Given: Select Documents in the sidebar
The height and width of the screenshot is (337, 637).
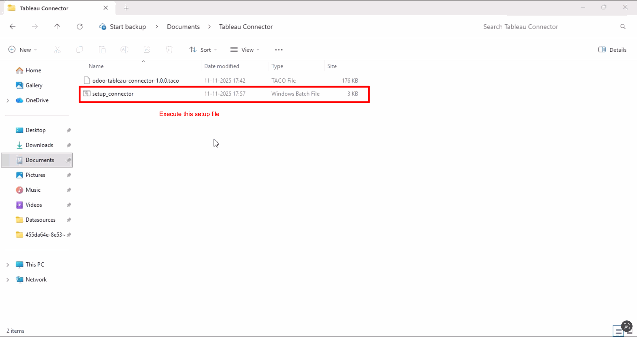Looking at the screenshot, I should click(x=37, y=160).
